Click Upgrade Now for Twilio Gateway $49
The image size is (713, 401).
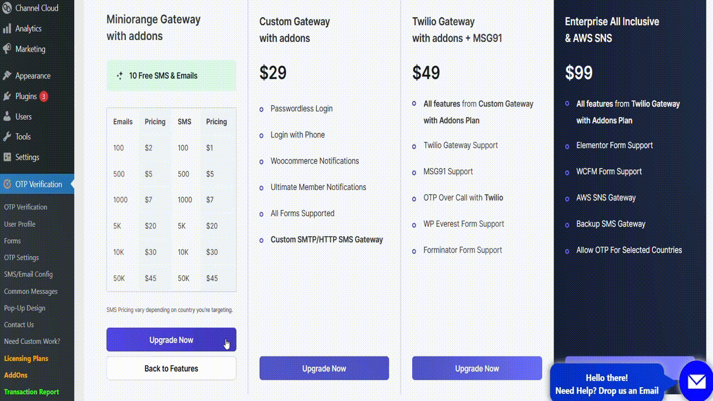pyautogui.click(x=477, y=368)
